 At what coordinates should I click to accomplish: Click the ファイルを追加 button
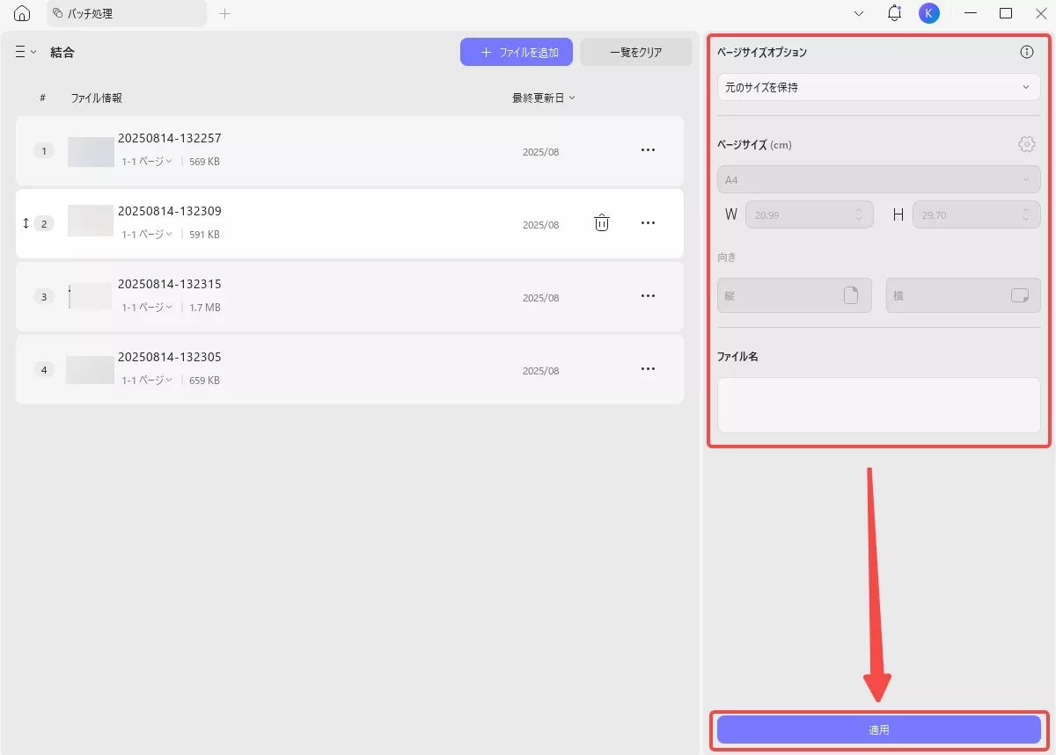(517, 52)
